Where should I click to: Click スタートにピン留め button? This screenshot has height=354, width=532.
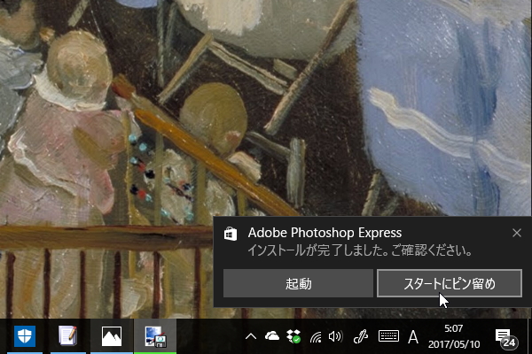coord(449,283)
